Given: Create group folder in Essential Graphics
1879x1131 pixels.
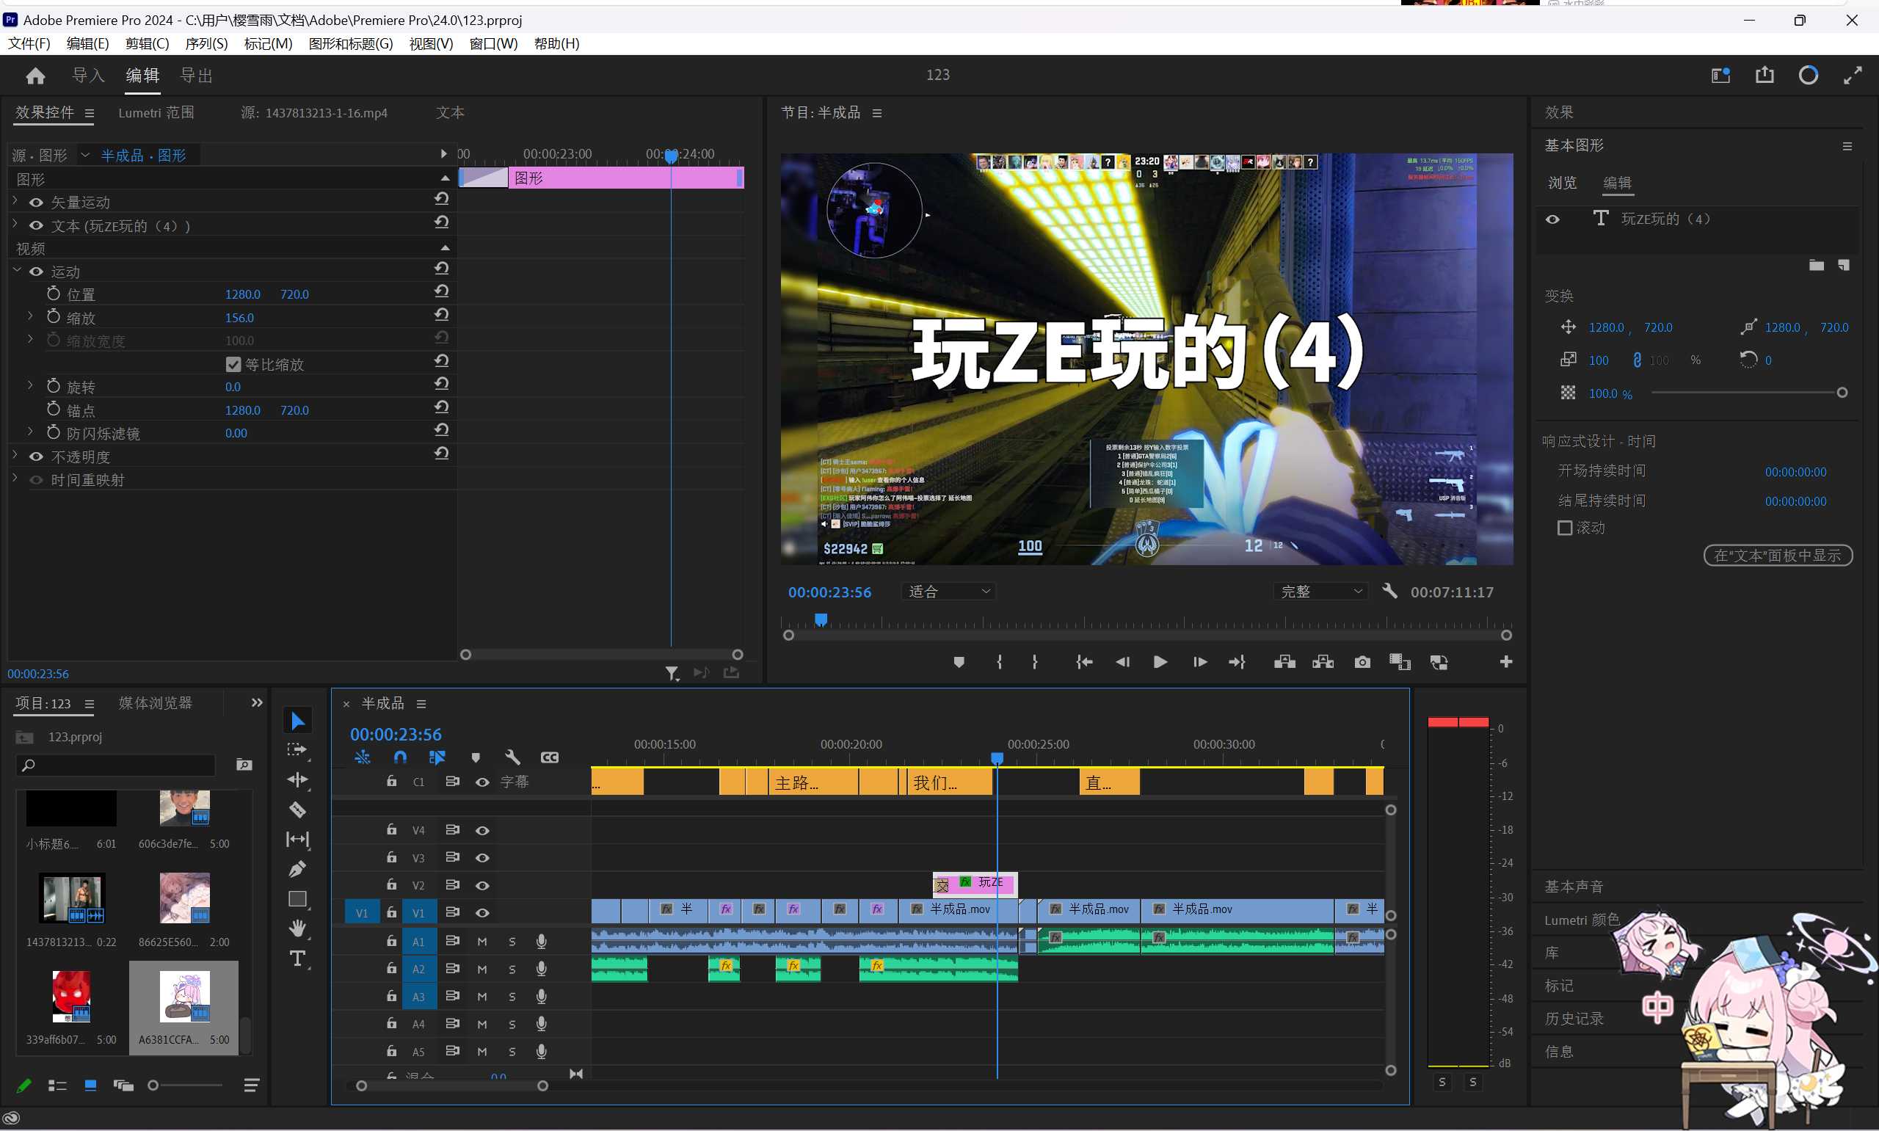Looking at the screenshot, I should point(1817,265).
